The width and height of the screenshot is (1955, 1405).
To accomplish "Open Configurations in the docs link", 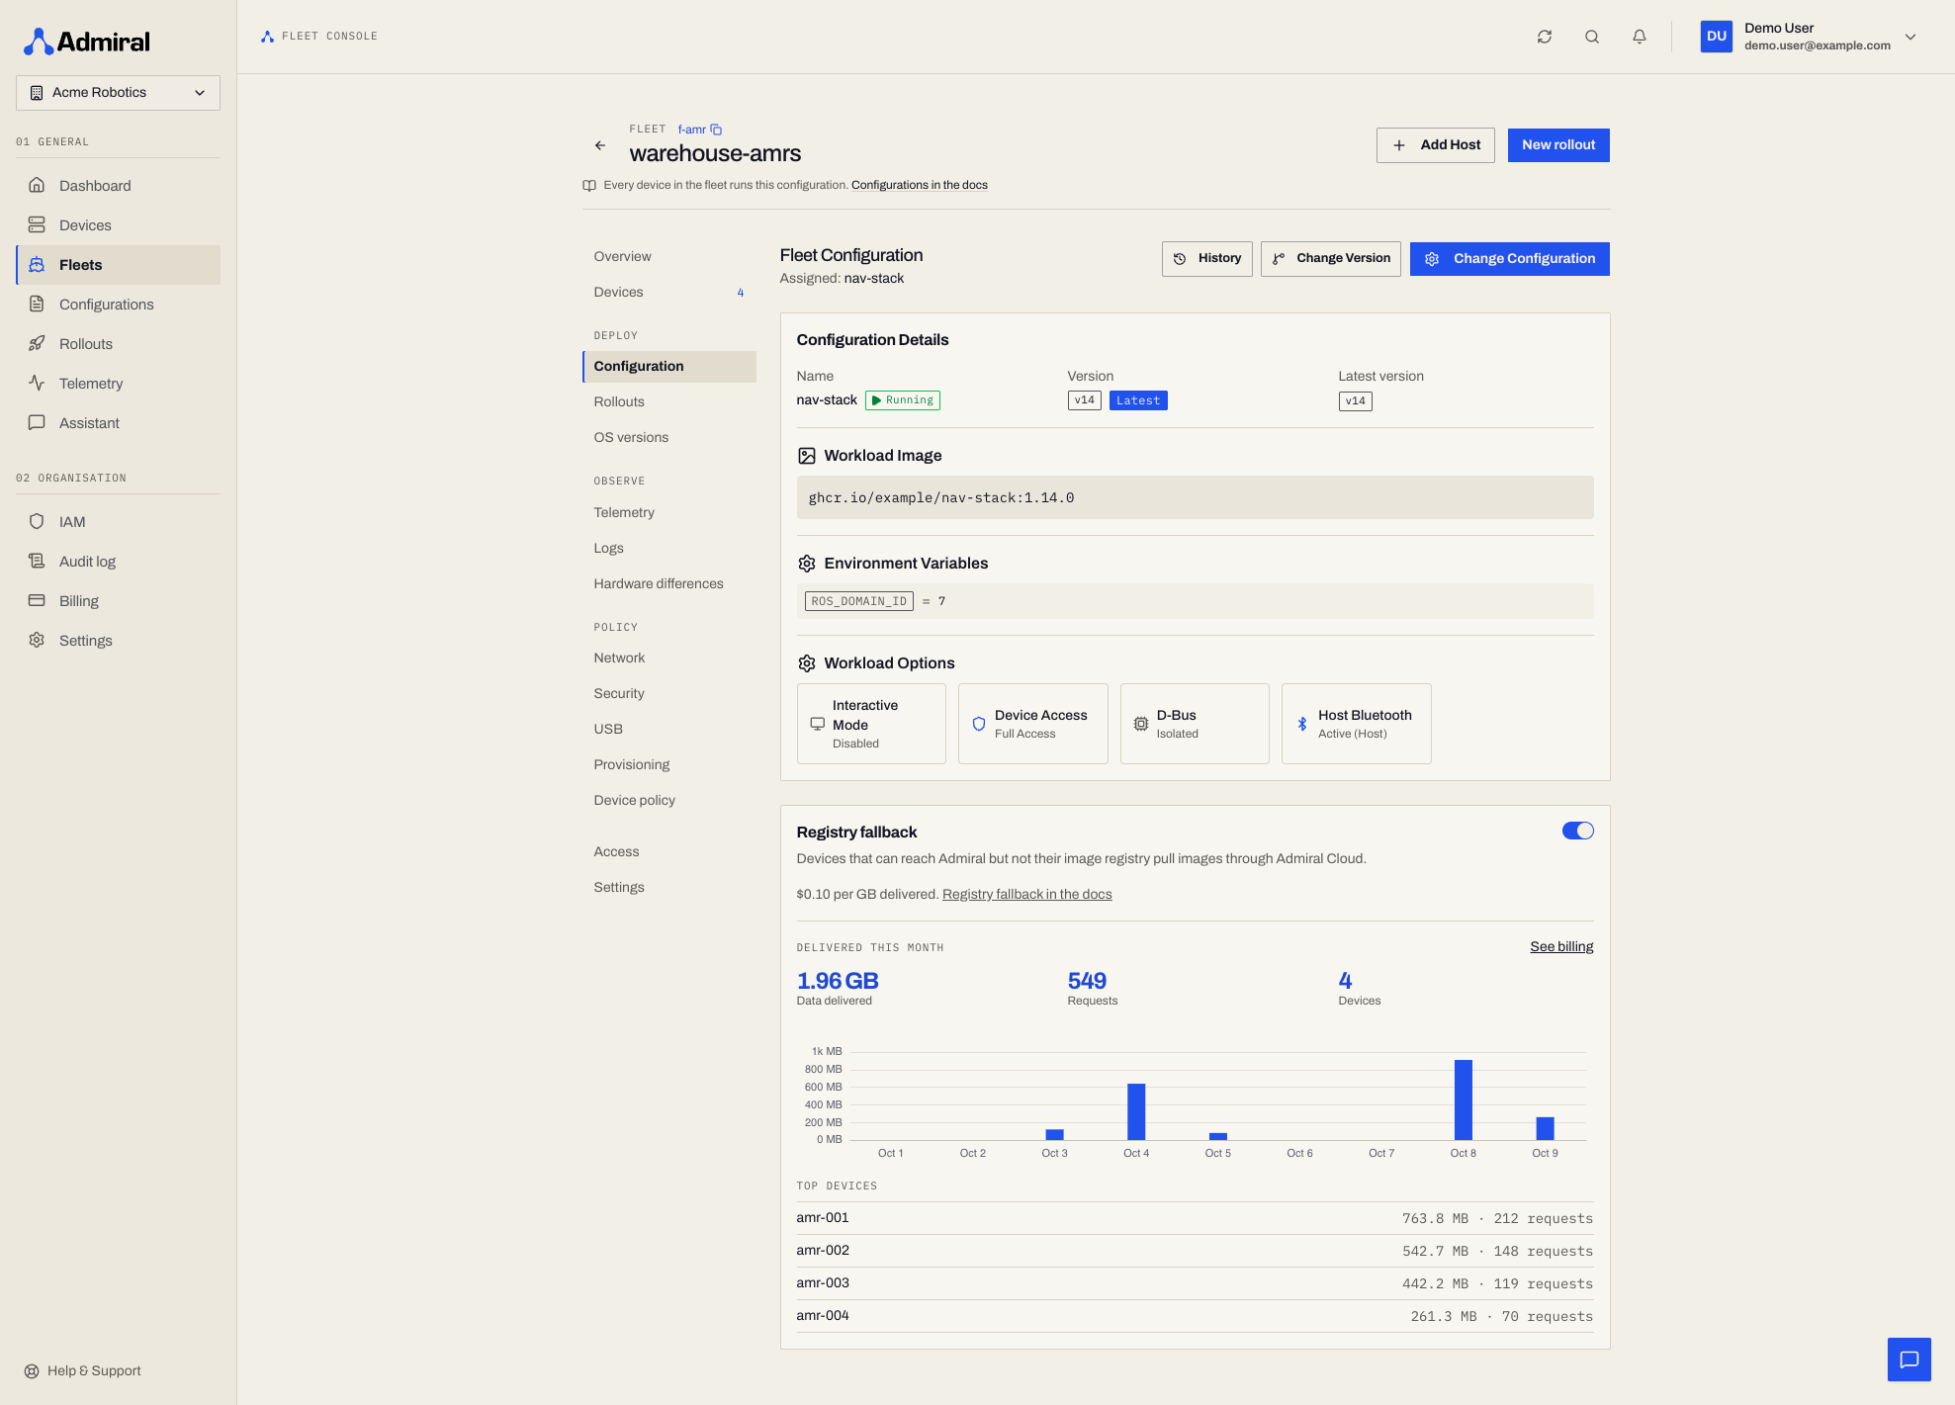I will click(920, 185).
